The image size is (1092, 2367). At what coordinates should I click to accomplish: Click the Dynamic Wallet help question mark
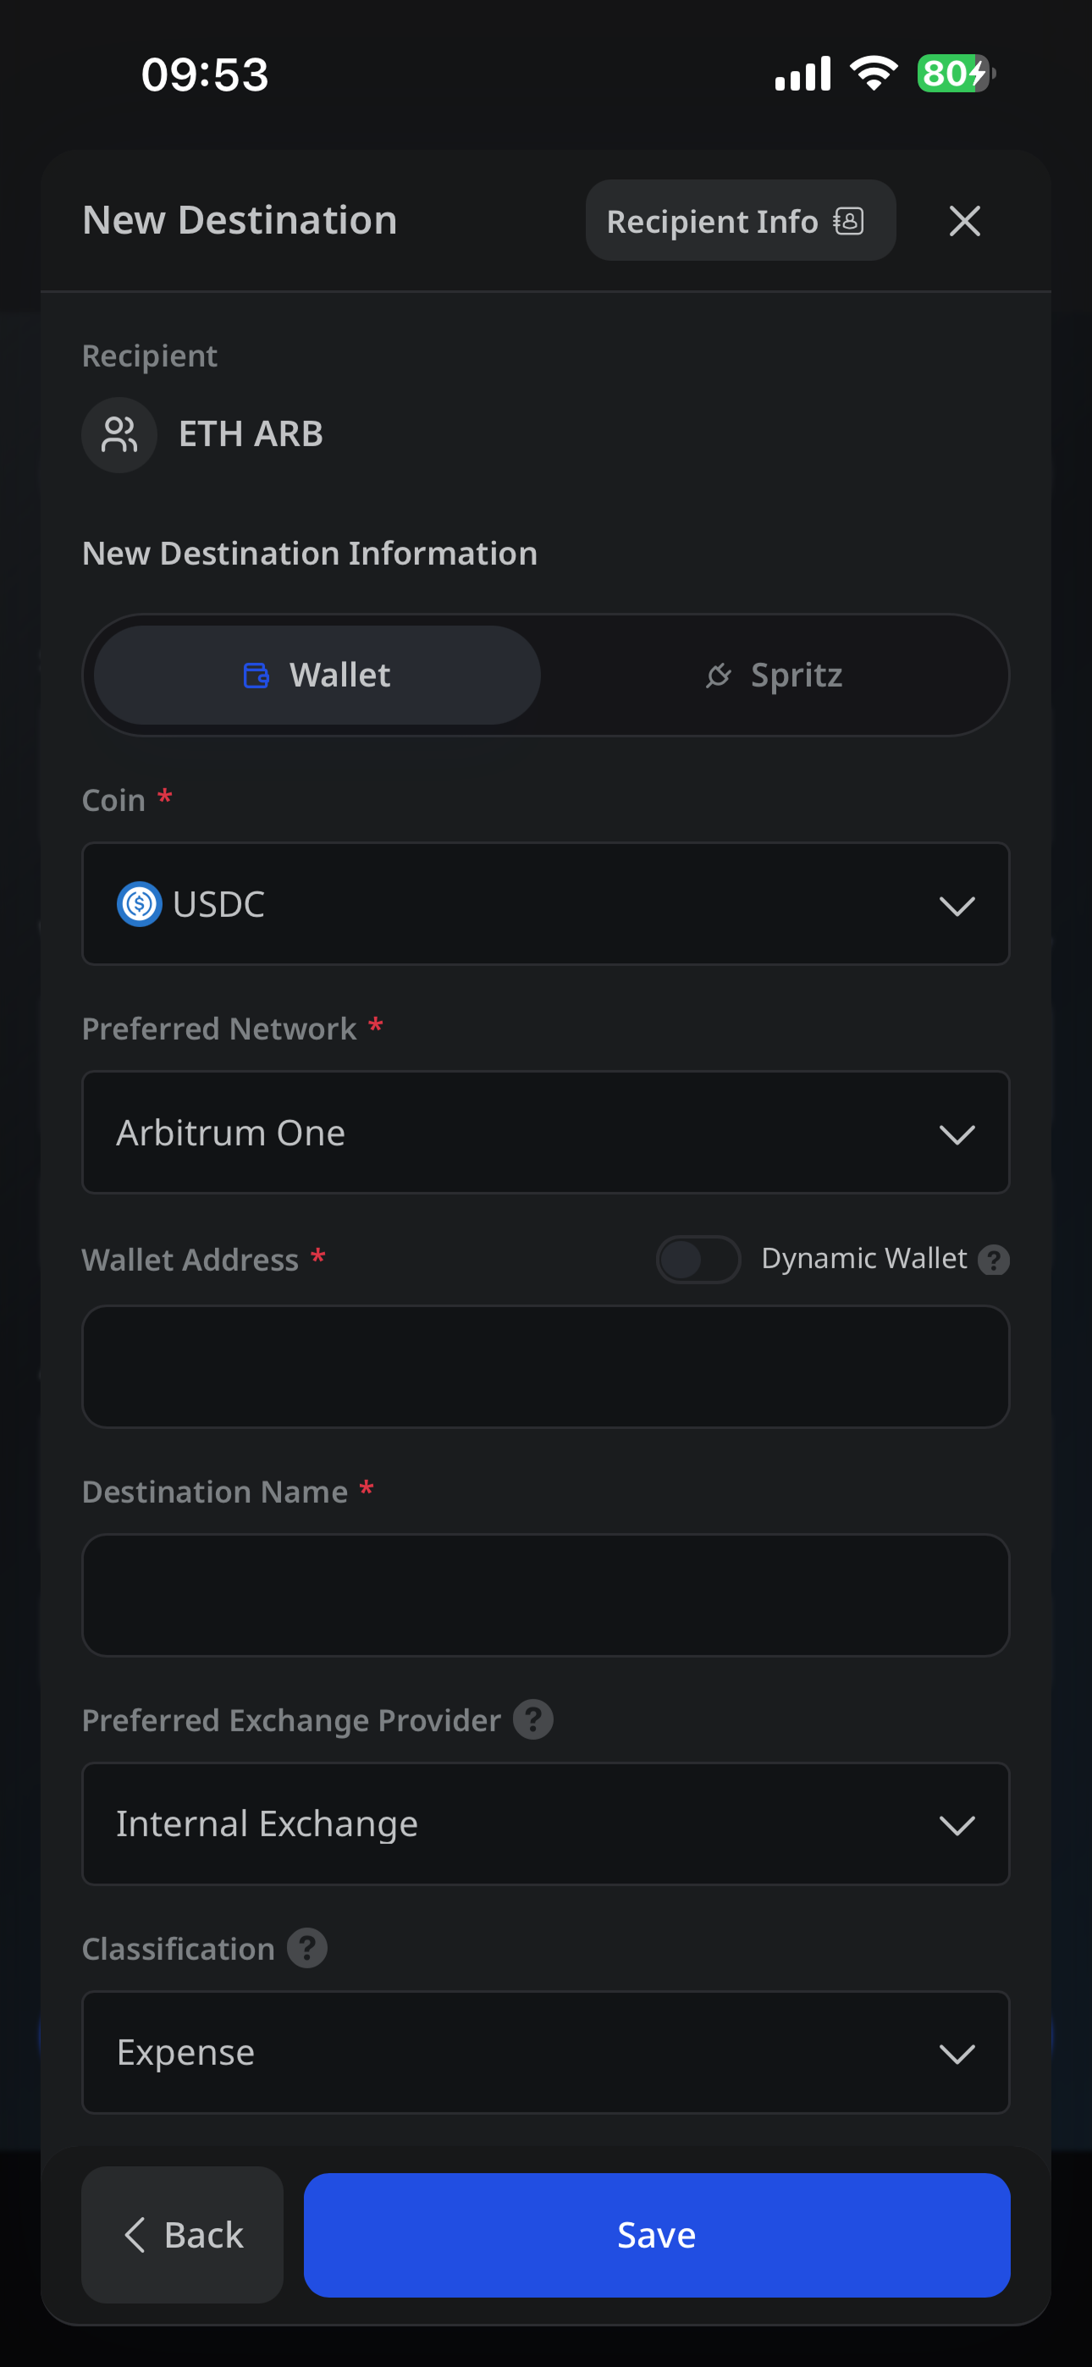993,1259
